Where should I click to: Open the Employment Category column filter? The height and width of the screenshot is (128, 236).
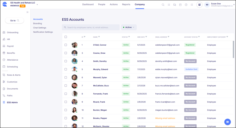227,37
